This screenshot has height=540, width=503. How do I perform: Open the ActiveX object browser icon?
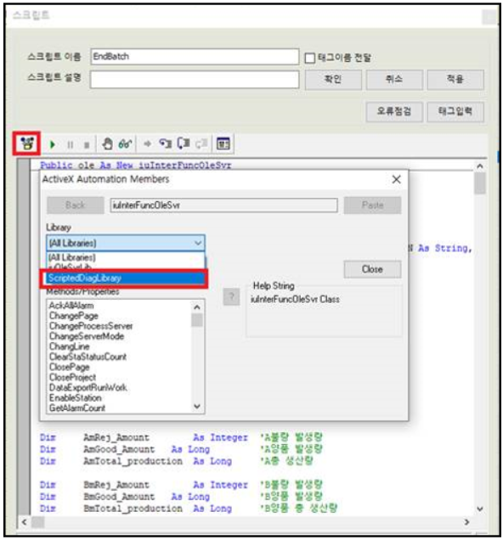click(x=27, y=143)
